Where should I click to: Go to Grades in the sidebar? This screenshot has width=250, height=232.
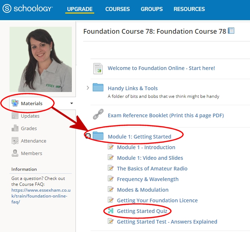[29, 128]
